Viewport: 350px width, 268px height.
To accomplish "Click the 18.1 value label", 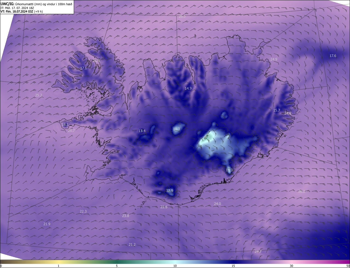I will click(x=65, y=124).
